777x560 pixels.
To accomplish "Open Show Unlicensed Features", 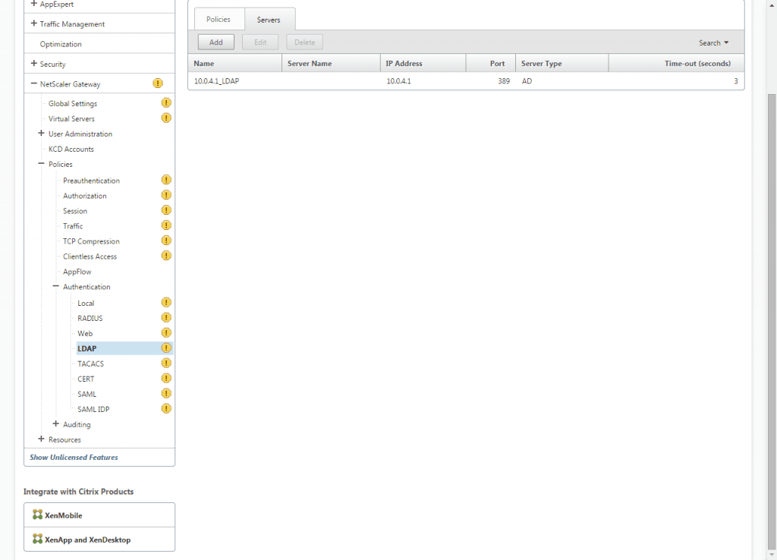I will [74, 457].
